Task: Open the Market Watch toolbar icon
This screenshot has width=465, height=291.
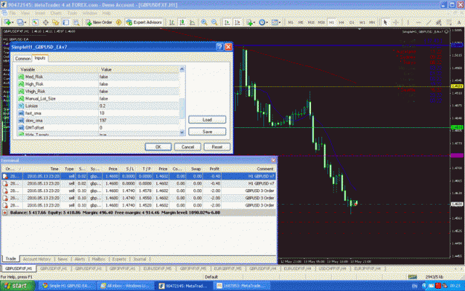Action: 35,22
